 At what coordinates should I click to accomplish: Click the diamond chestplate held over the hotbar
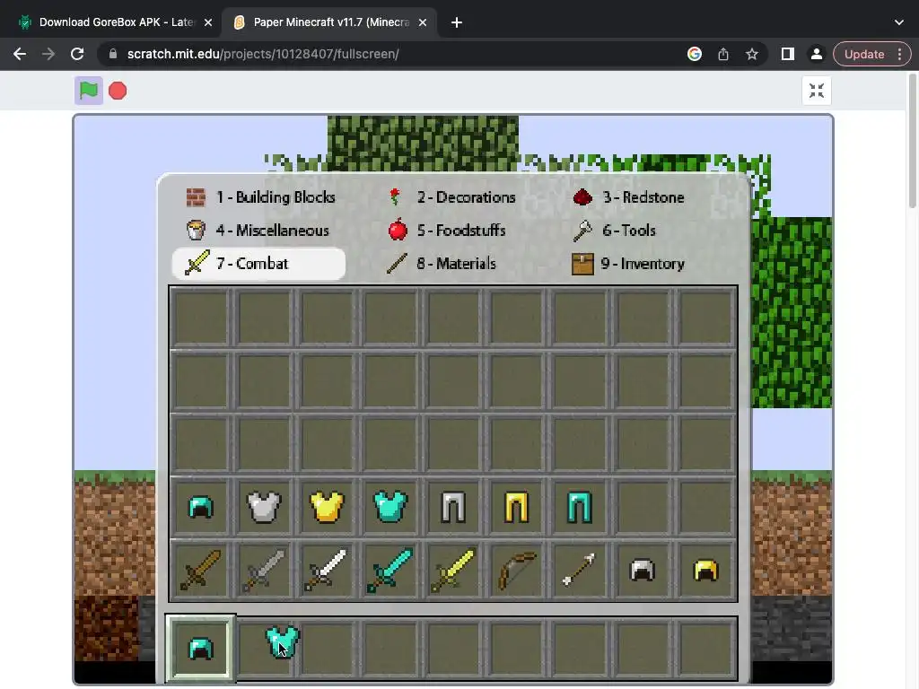pyautogui.click(x=283, y=642)
